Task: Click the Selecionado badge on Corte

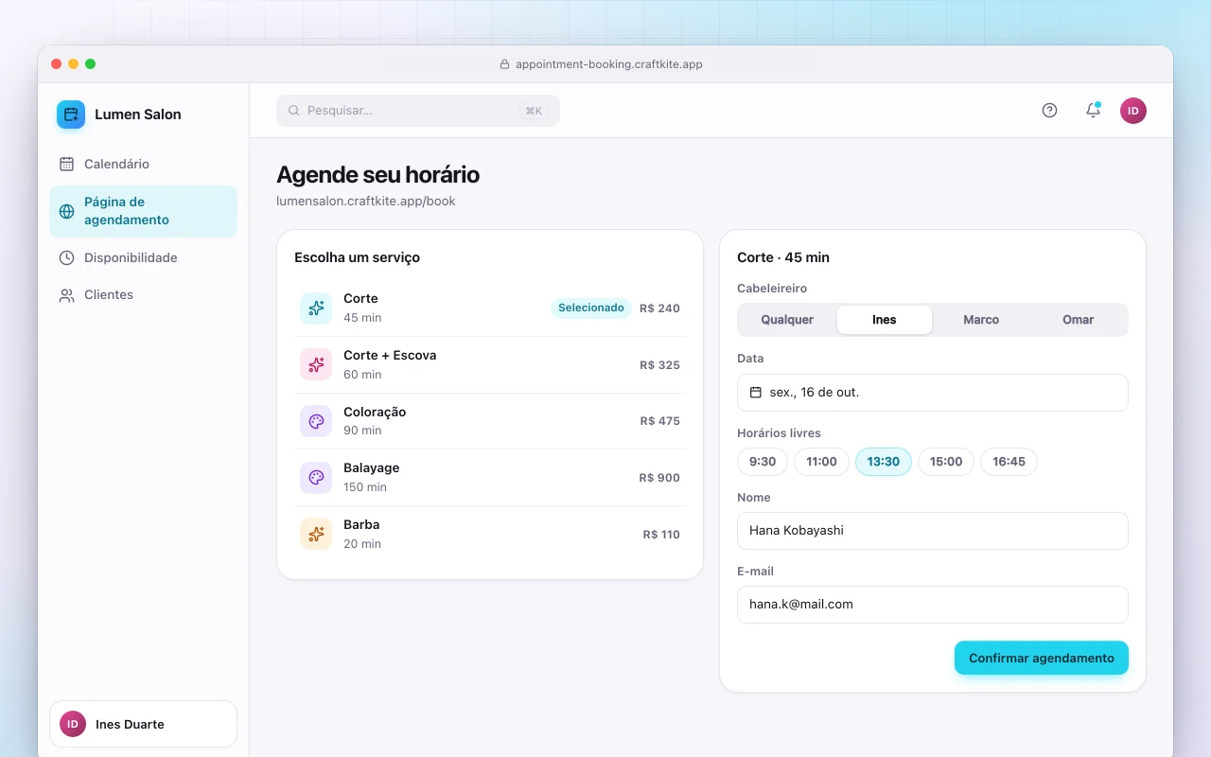Action: 591,308
